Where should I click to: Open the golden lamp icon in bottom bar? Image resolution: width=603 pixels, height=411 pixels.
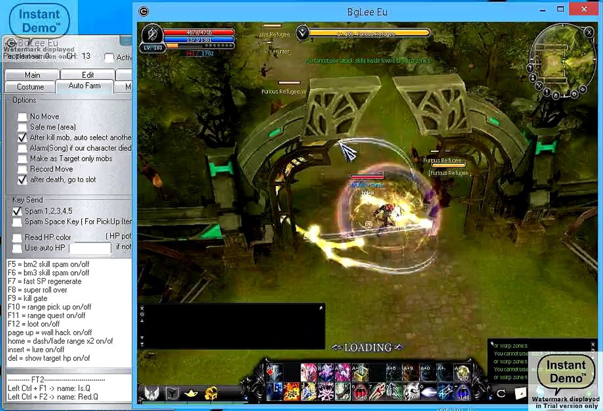[191, 393]
